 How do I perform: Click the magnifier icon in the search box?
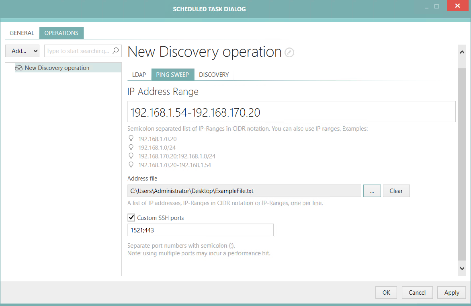(116, 51)
